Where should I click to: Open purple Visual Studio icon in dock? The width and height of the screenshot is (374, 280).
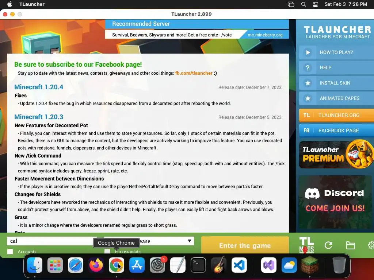click(269, 265)
